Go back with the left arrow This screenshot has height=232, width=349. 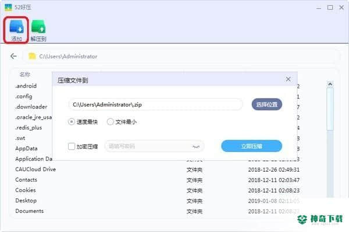(x=13, y=56)
